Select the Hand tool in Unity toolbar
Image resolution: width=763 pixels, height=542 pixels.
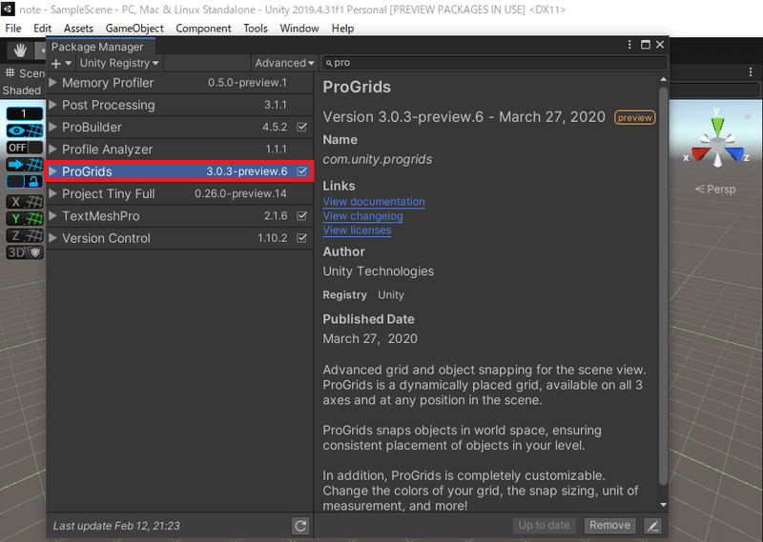[x=20, y=50]
